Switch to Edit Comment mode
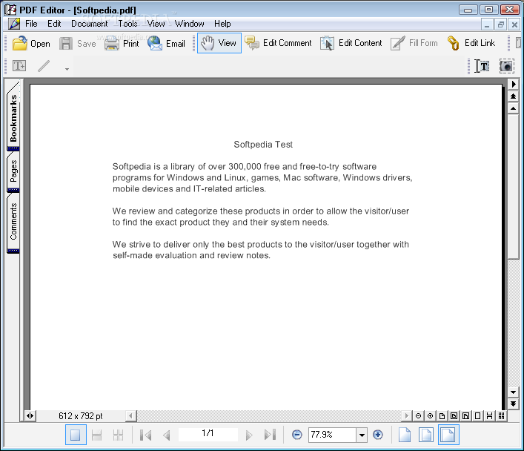 (278, 43)
